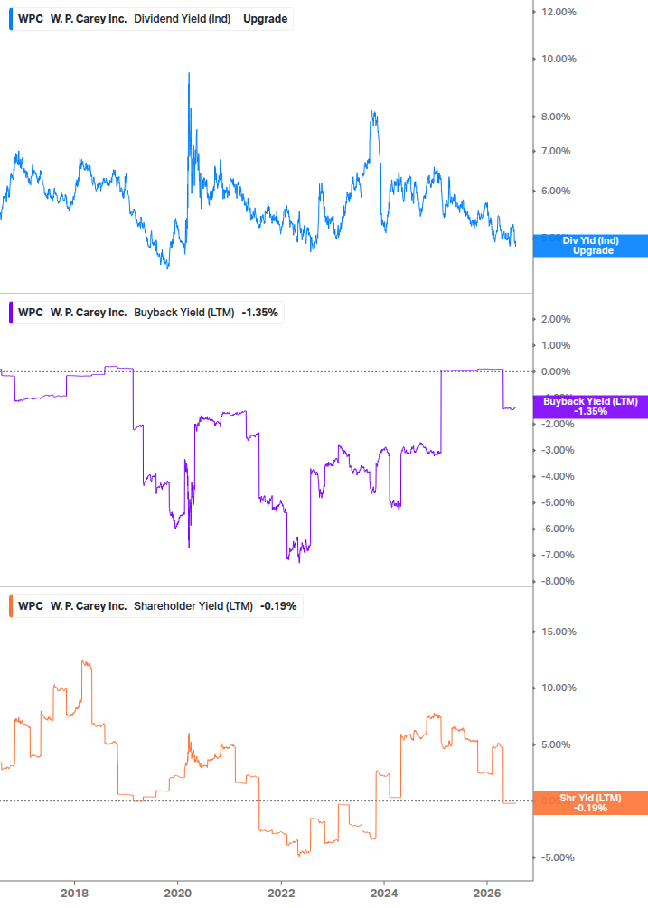Click the 2018 label on the time axis
Screen dimensions: 648x908
[75, 893]
